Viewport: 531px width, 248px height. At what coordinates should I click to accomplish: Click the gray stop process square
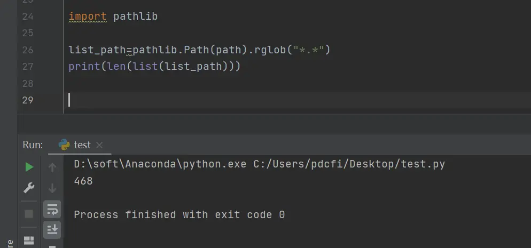pos(29,214)
